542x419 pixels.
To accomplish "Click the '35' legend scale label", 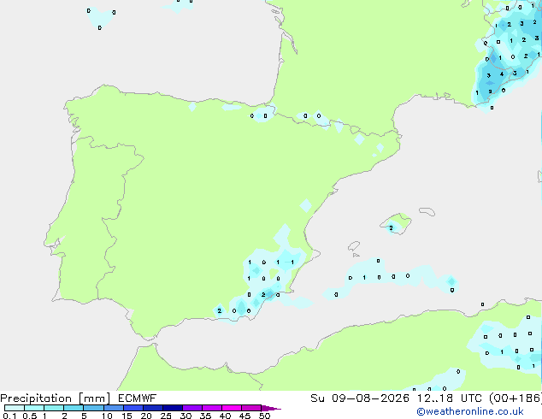I will pos(205,416).
